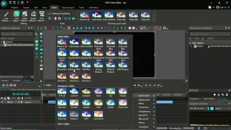Open the Adjustments submenu
231x130 pixels.
145,100
